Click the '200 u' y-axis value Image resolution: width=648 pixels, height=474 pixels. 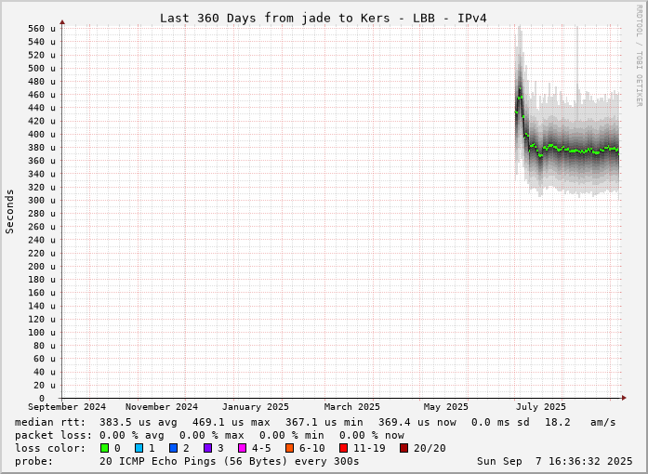pos(42,267)
